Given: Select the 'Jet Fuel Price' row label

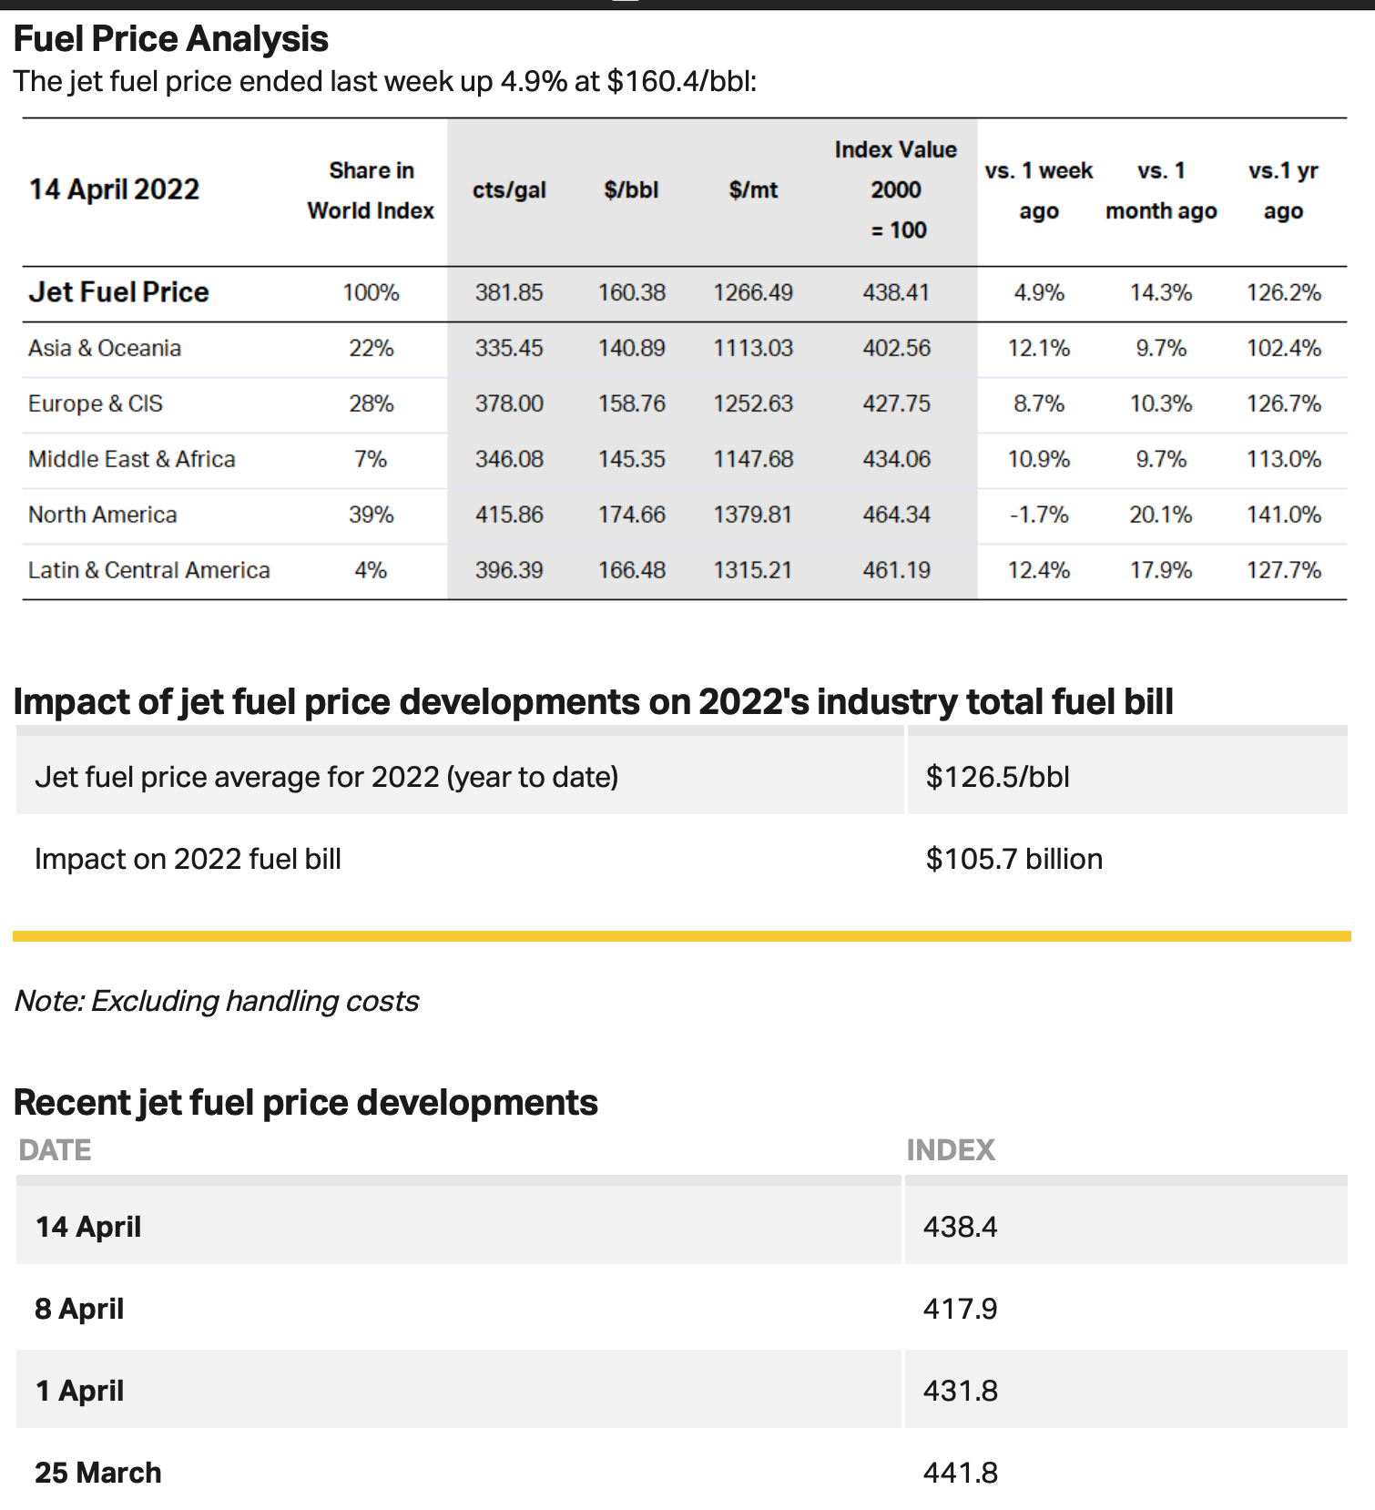Looking at the screenshot, I should click(x=118, y=292).
